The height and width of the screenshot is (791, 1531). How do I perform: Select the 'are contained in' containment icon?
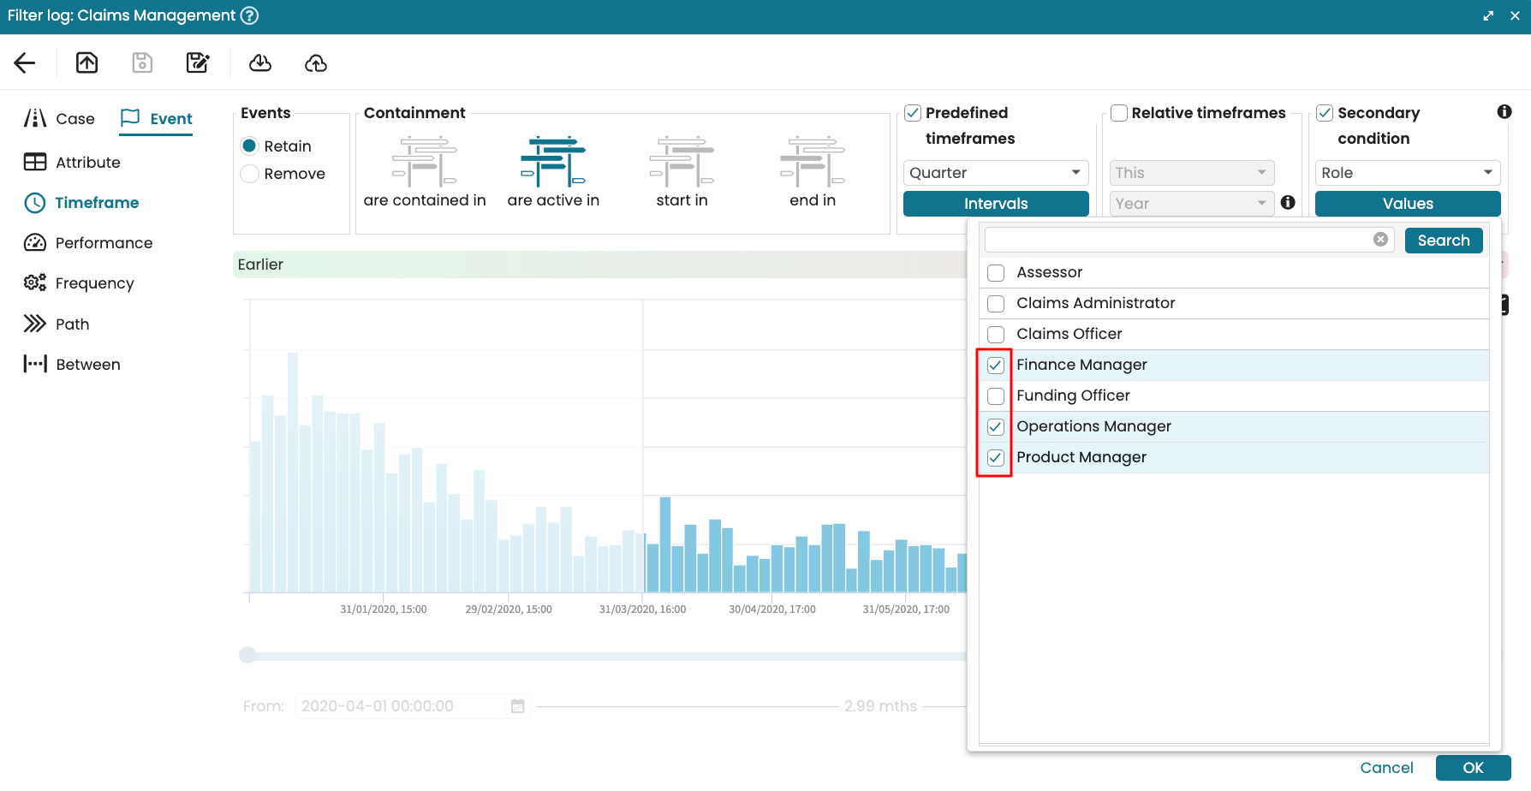click(424, 162)
